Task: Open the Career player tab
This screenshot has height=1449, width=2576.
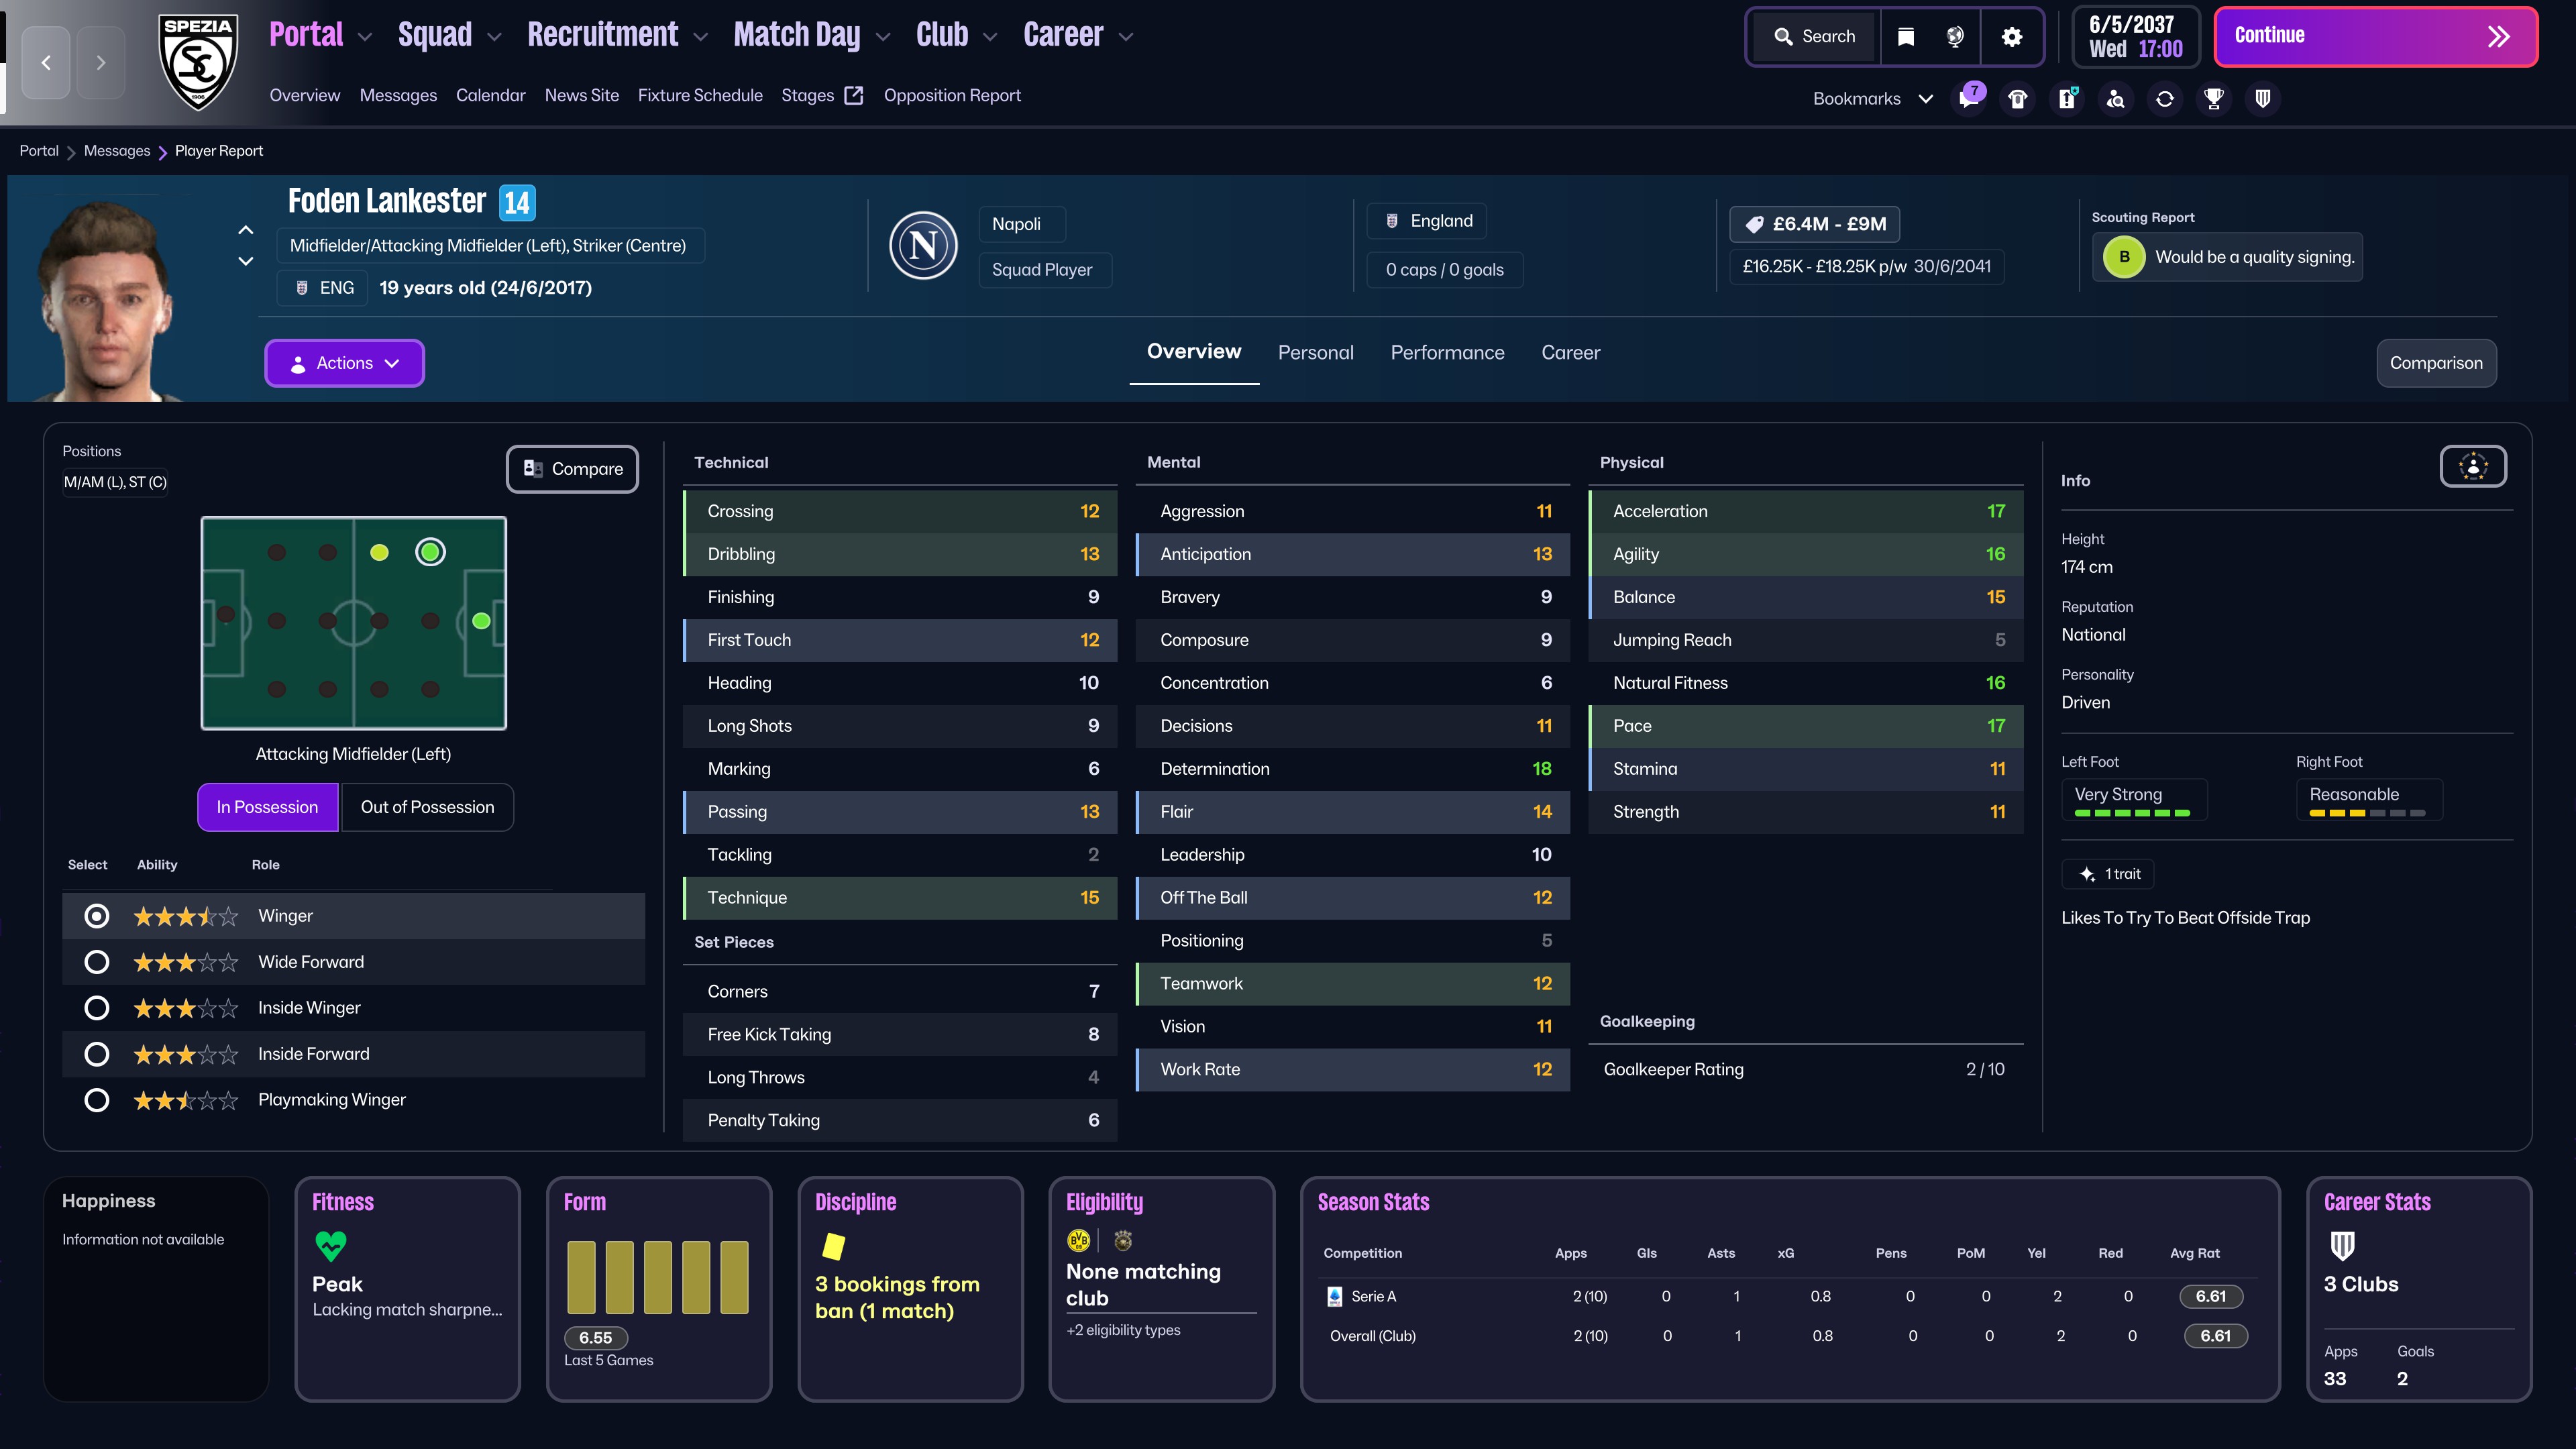Action: coord(1570,352)
